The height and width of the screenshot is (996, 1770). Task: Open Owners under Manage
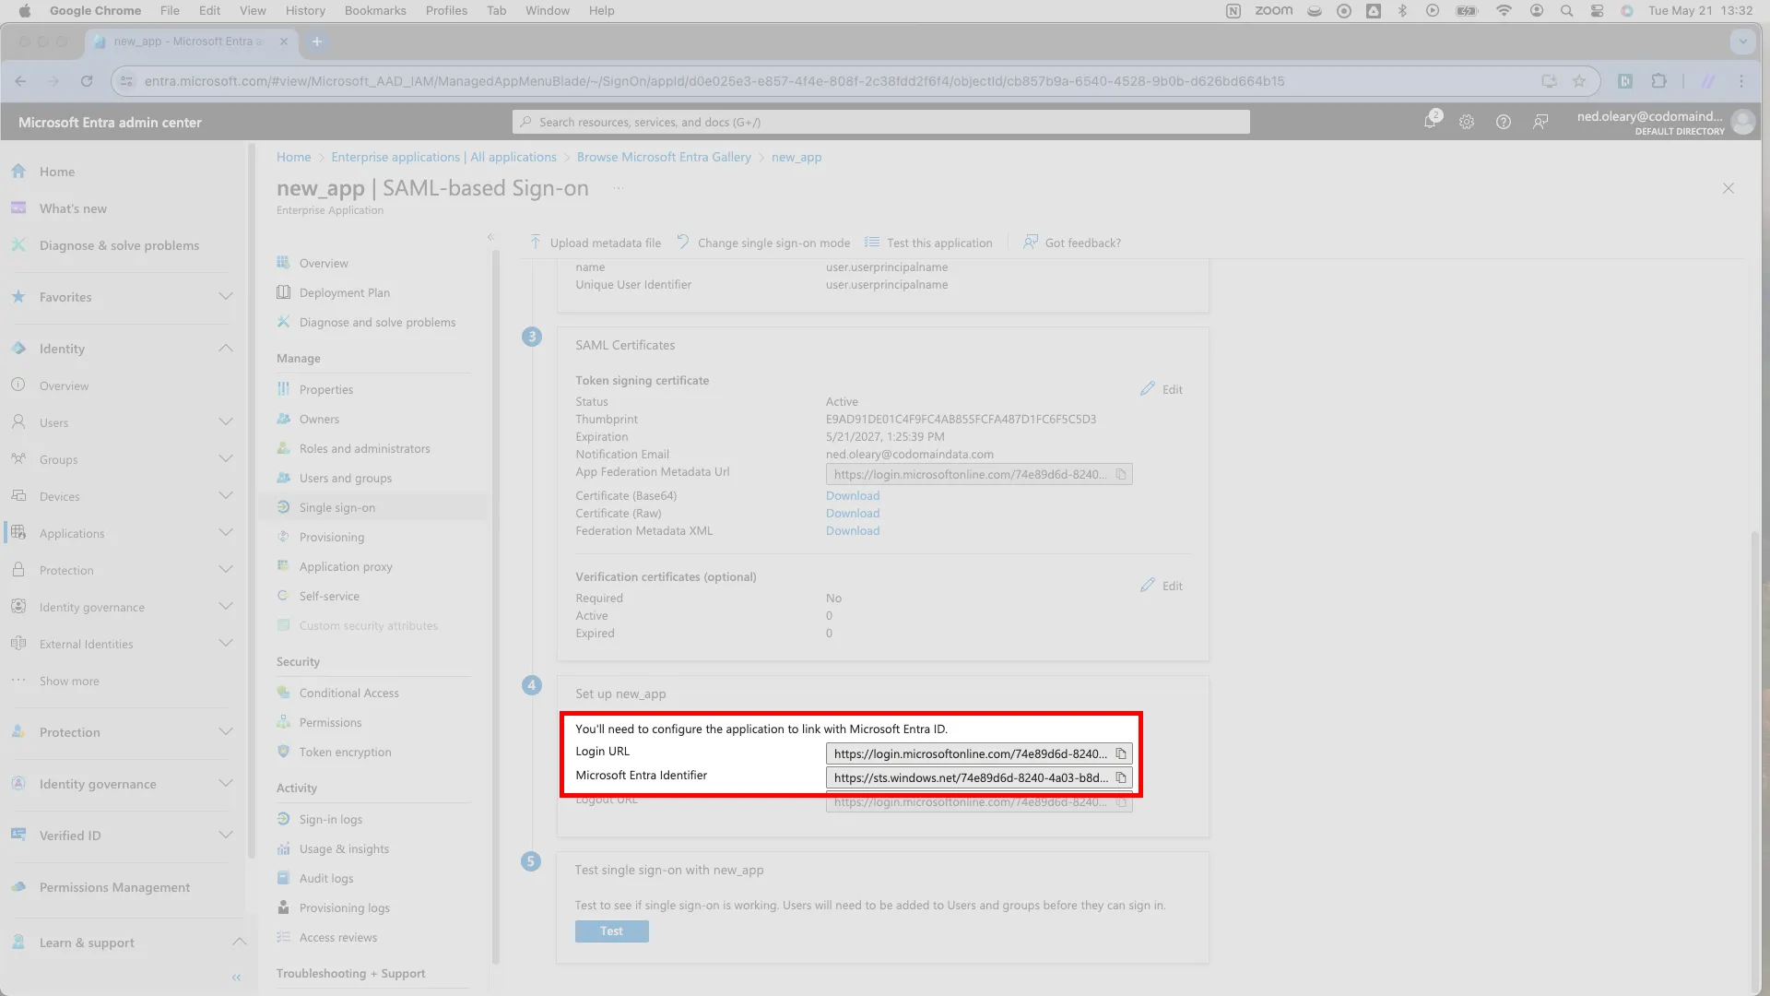tap(319, 419)
